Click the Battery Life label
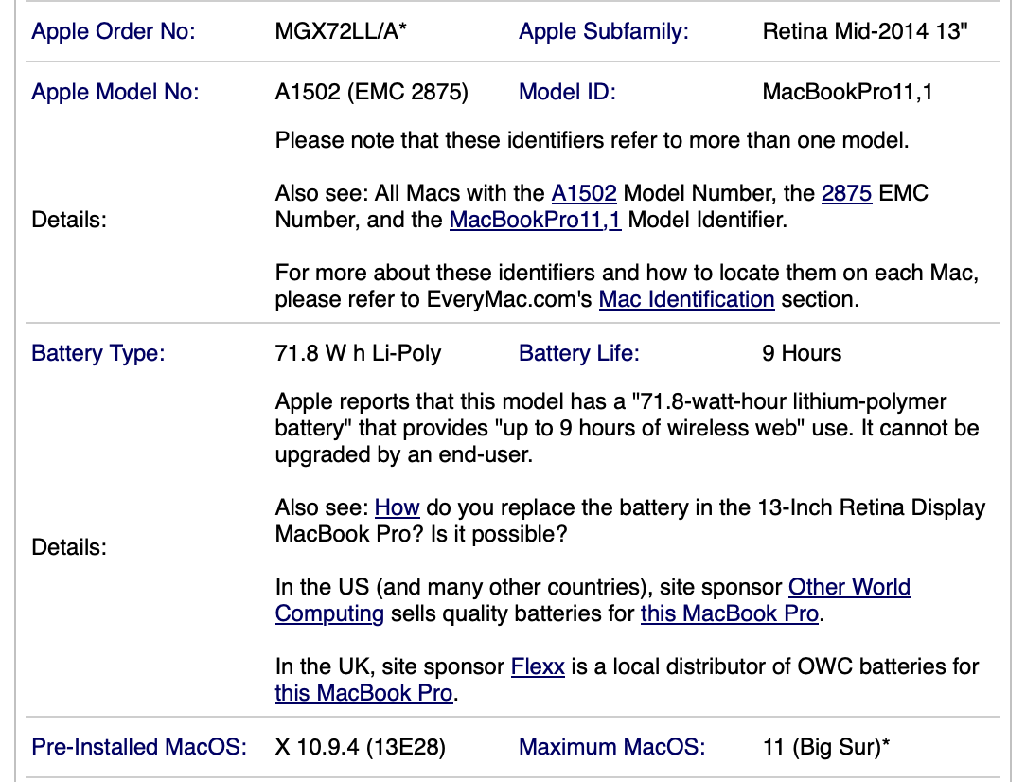The image size is (1026, 782). pyautogui.click(x=579, y=354)
